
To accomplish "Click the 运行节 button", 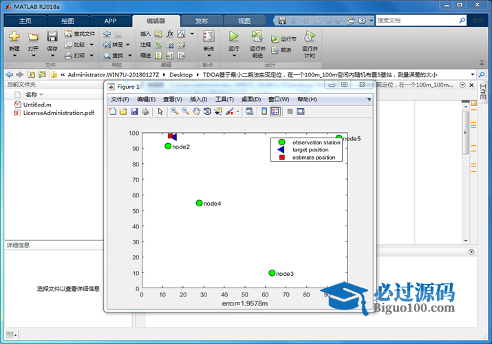I will click(284, 39).
